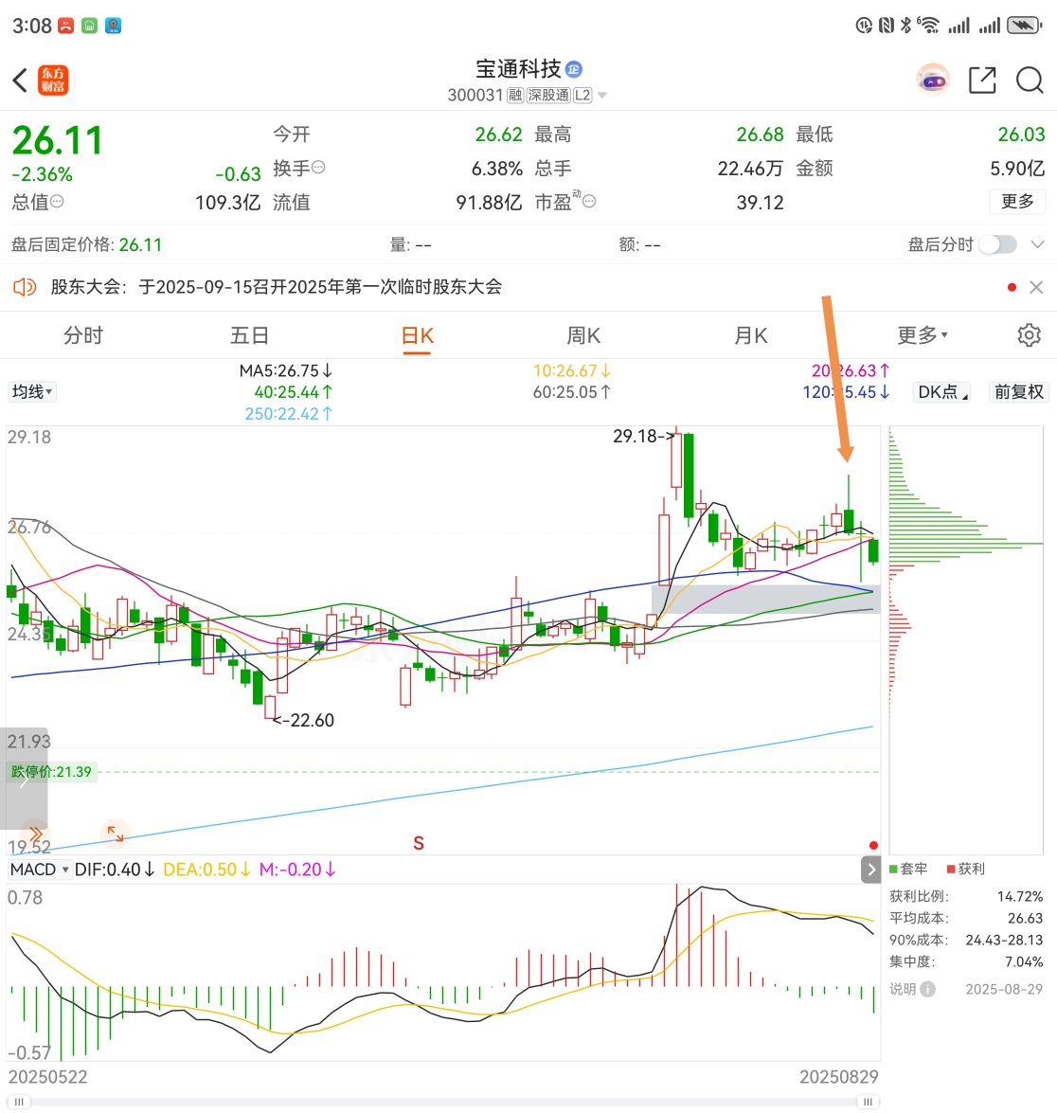Tap the double-chevron icon at chart bottom-left

35,833
